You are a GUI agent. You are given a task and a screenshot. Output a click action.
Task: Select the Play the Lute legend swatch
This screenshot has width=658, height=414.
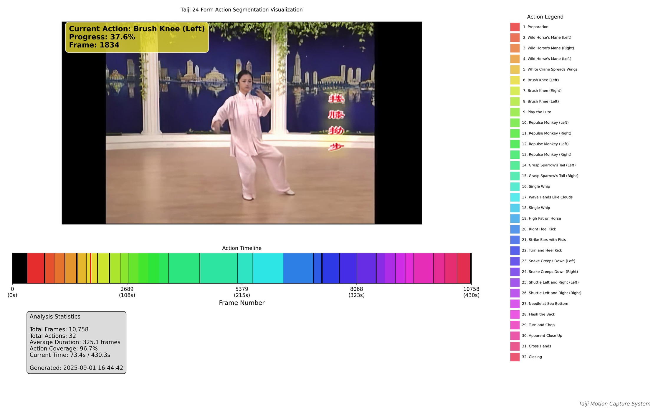pyautogui.click(x=515, y=112)
